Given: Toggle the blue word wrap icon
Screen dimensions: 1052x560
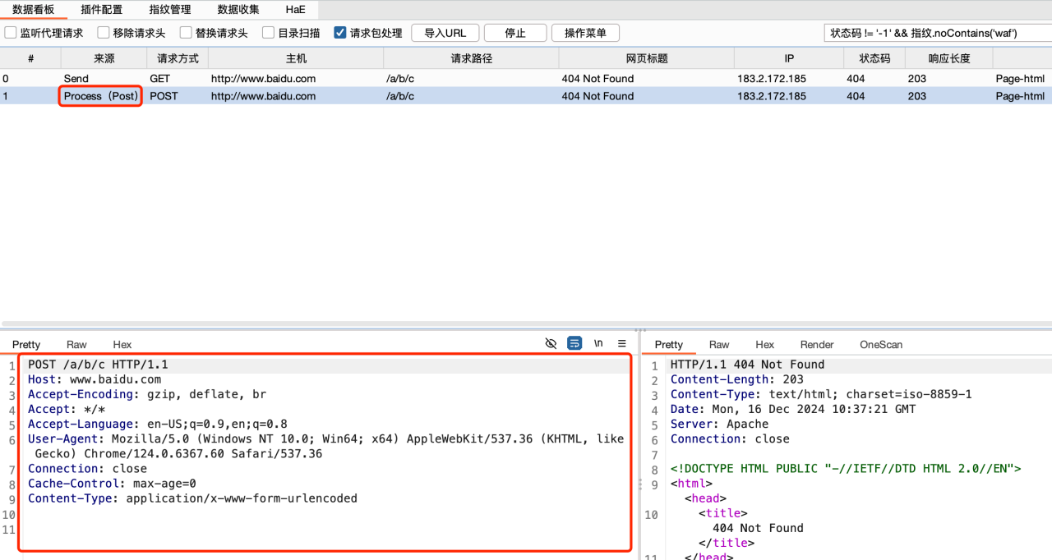Looking at the screenshot, I should point(574,343).
